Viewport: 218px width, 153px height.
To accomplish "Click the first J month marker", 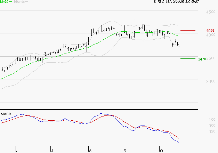I will click(x=17, y=151).
